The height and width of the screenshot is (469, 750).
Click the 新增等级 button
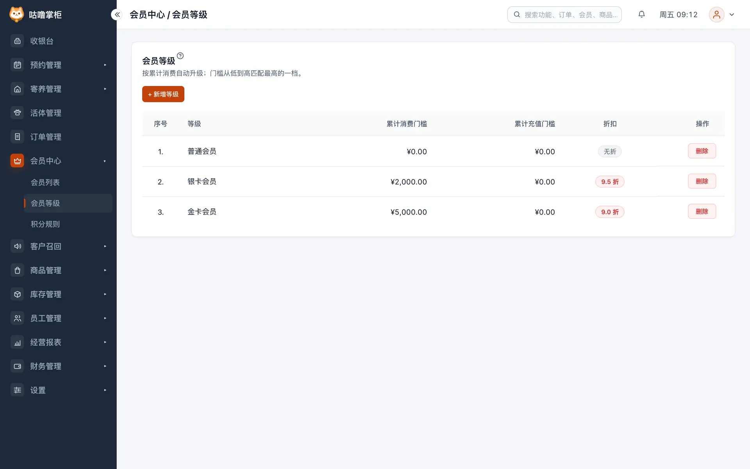[163, 94]
